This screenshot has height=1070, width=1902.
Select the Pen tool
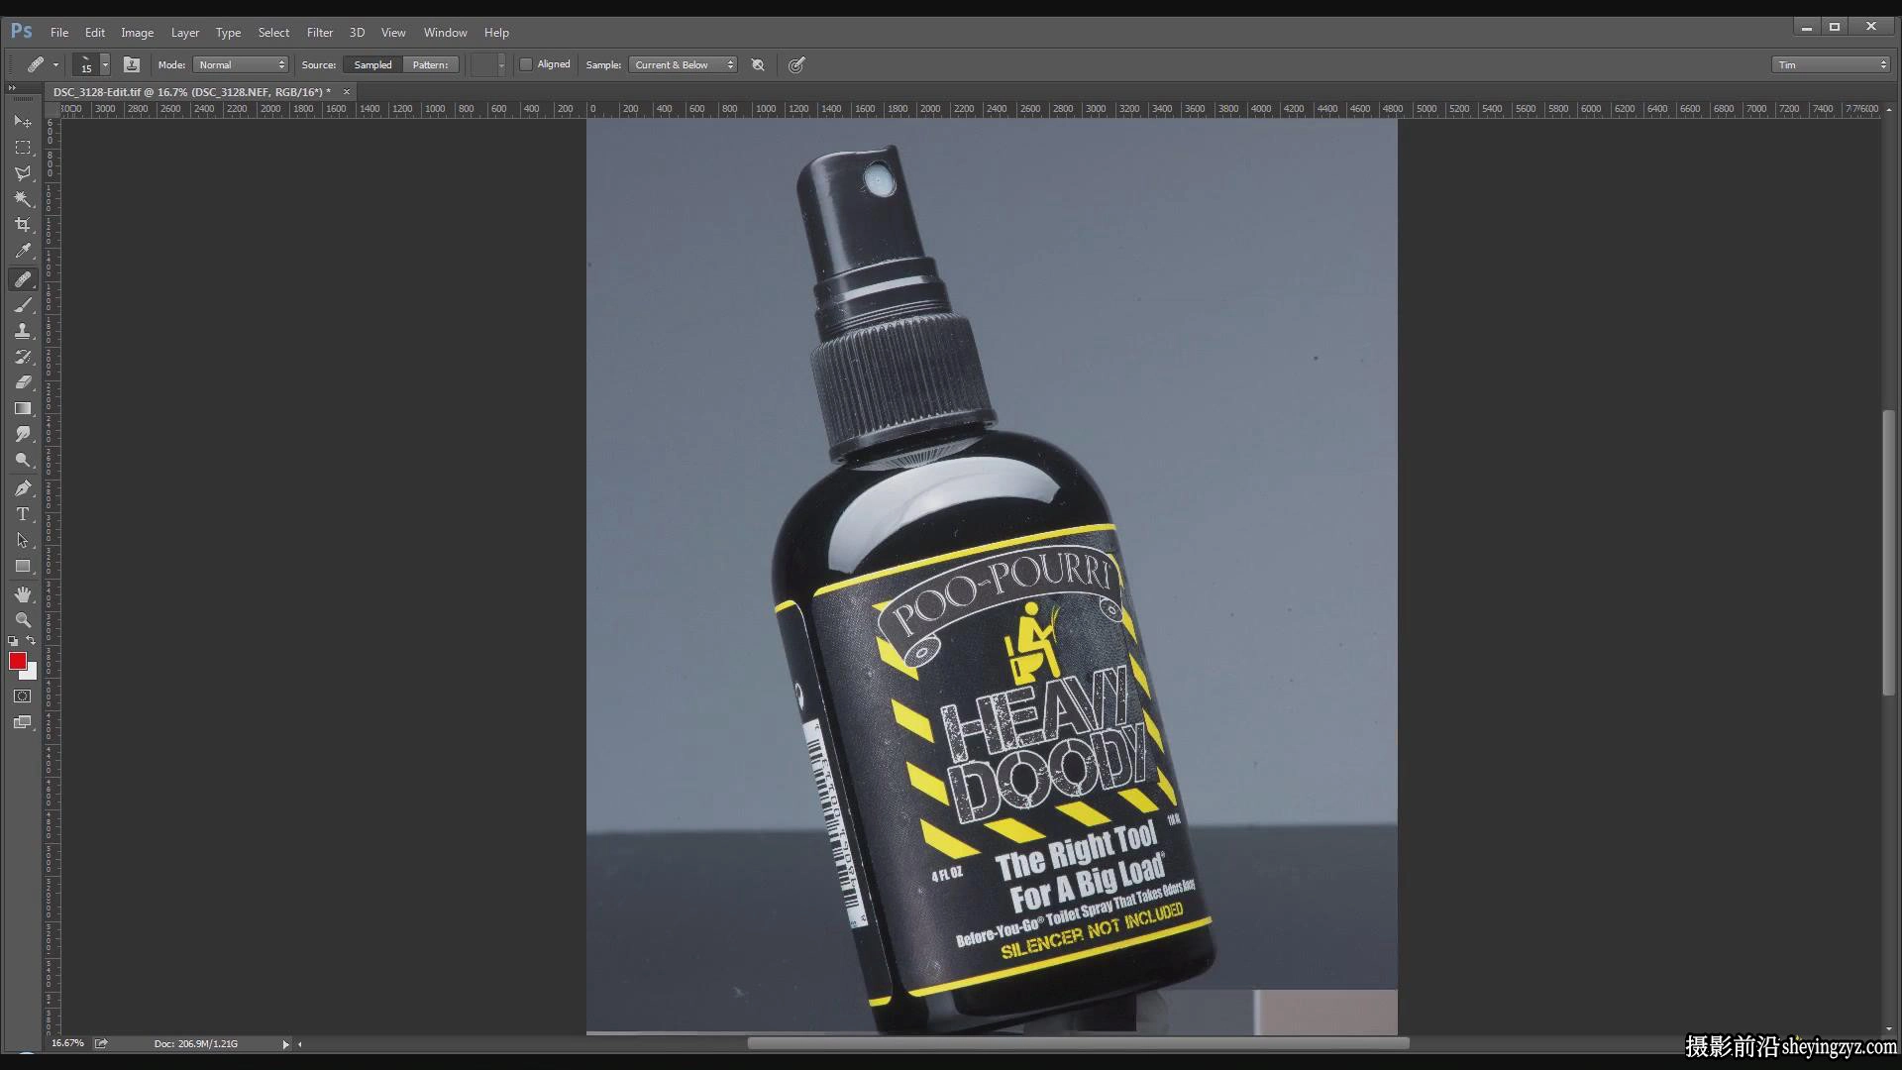point(23,488)
